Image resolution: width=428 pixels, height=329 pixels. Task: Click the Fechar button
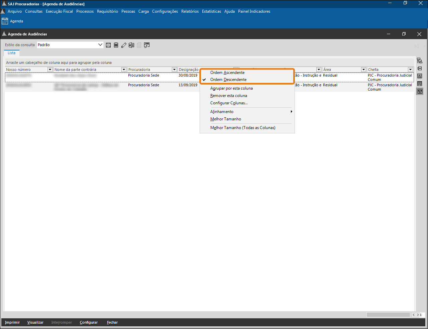point(112,322)
